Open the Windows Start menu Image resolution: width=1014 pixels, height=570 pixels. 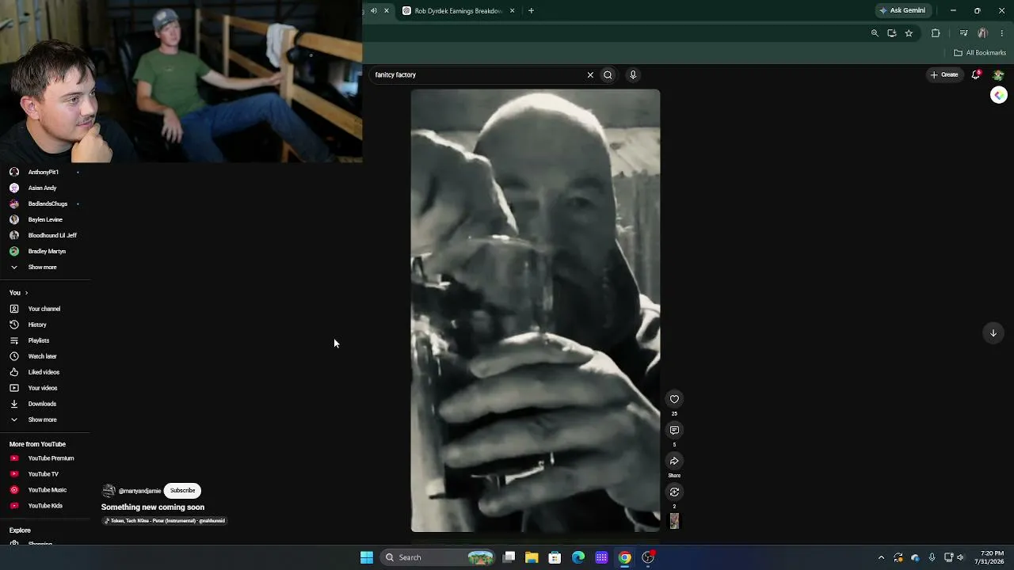tap(367, 557)
